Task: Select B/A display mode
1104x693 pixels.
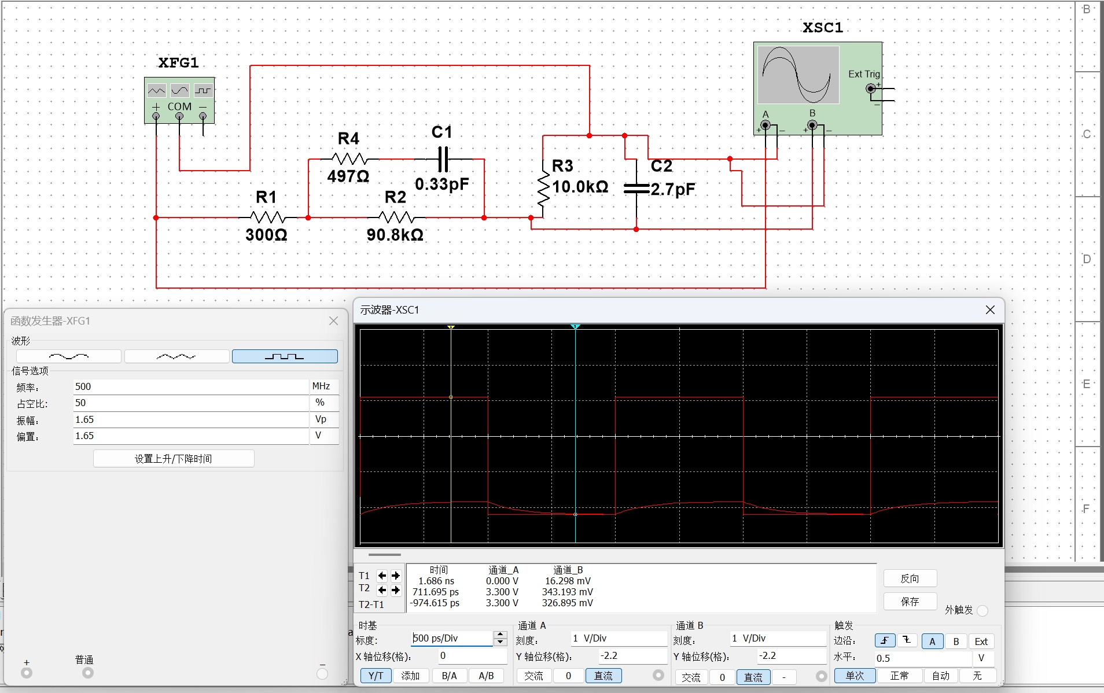Action: coord(449,676)
